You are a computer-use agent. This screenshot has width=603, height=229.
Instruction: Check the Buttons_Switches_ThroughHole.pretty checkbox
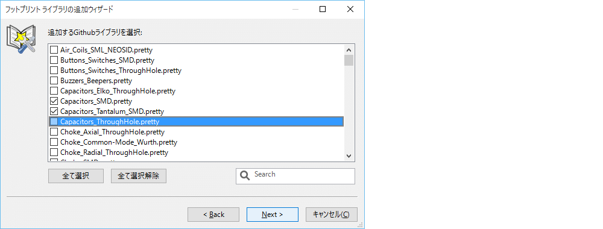pyautogui.click(x=54, y=71)
